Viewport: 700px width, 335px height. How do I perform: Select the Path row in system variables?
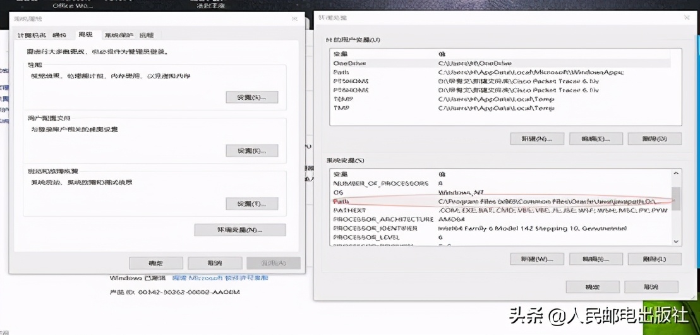tap(500, 202)
